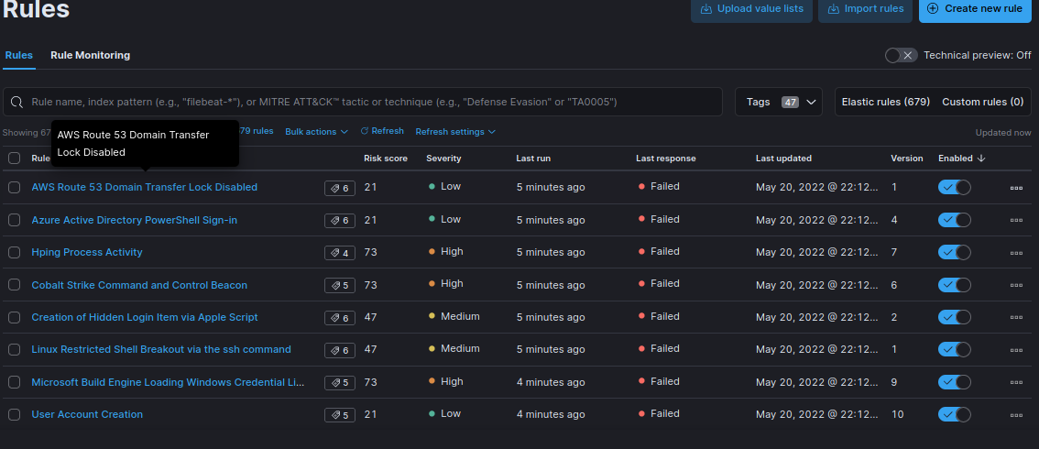
Task: Open the Cobalt Strike Command and Control Beacon rule
Action: click(x=139, y=285)
